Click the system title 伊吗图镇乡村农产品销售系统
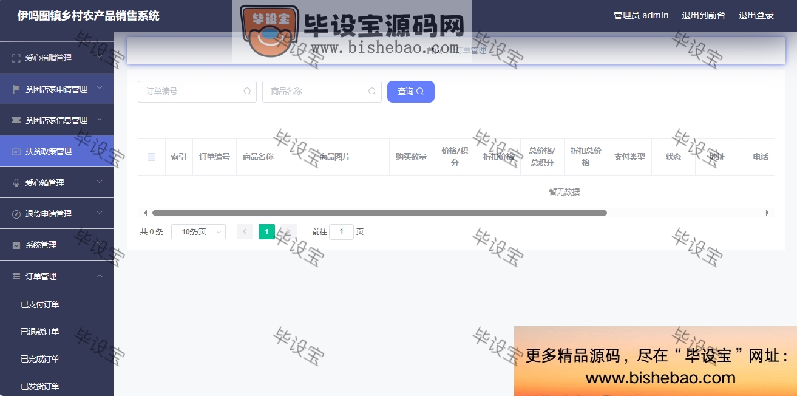Screen dimensions: 797x396 89,16
